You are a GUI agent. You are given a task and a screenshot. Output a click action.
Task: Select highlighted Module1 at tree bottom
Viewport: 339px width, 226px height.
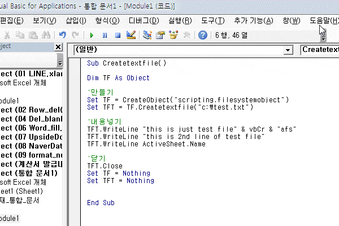(10, 219)
